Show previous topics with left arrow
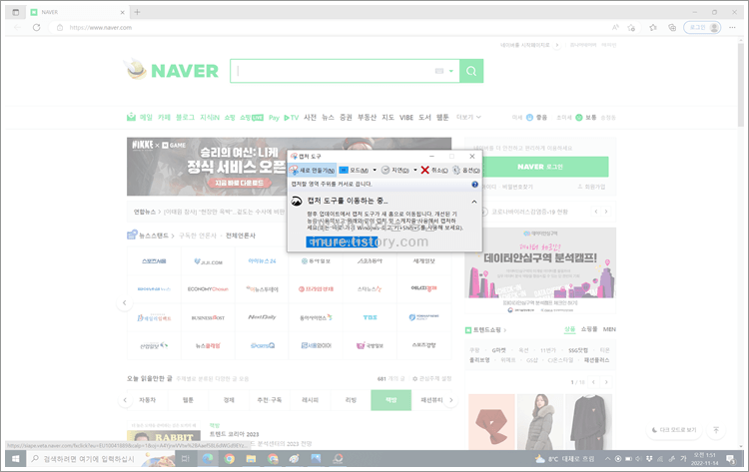This screenshot has height=472, width=749. pos(125,400)
